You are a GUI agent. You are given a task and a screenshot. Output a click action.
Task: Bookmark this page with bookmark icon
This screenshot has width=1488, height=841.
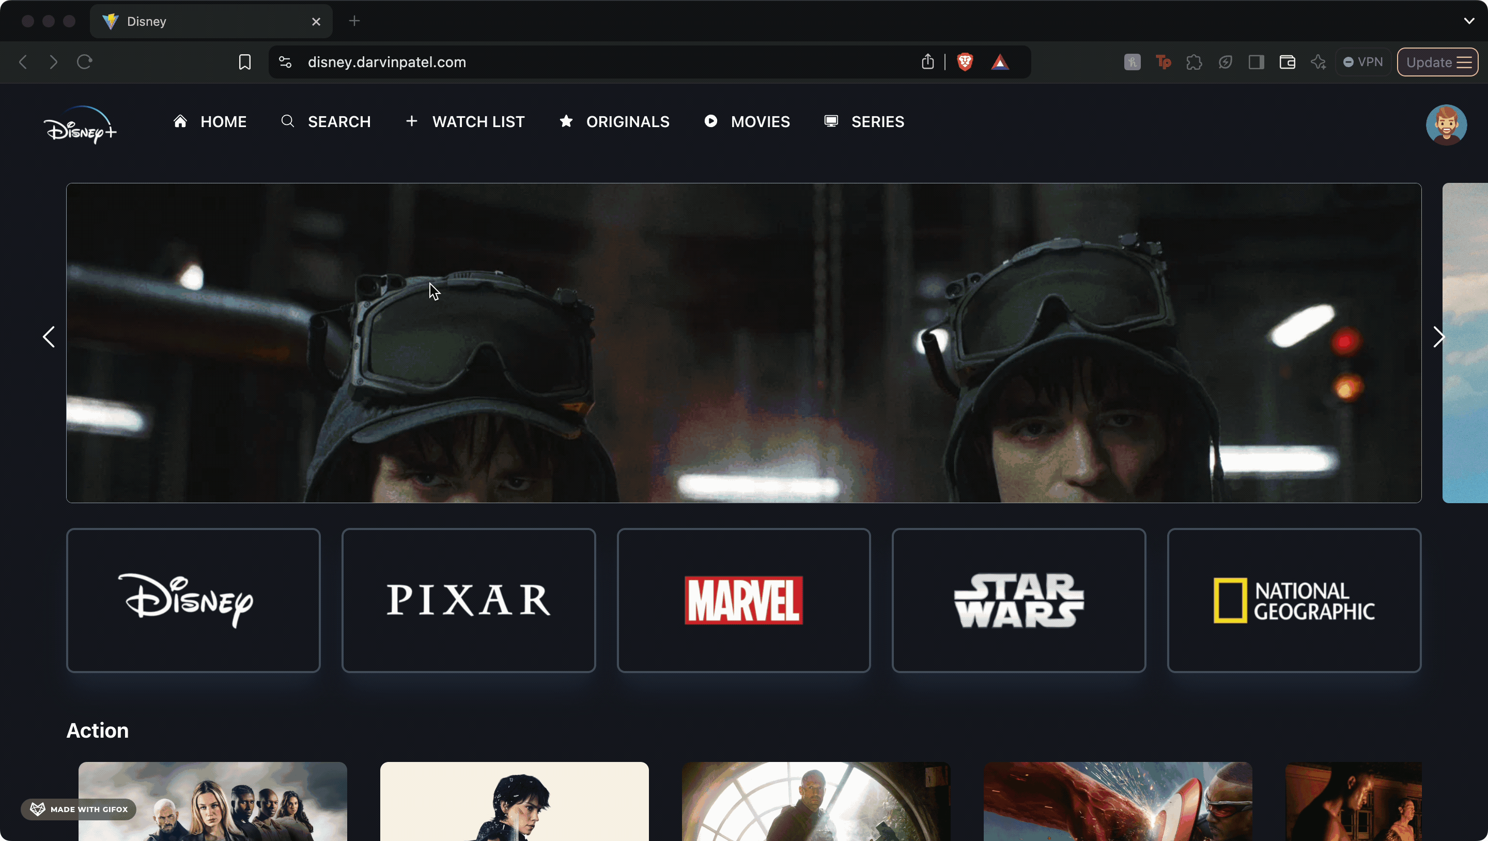[x=244, y=62]
